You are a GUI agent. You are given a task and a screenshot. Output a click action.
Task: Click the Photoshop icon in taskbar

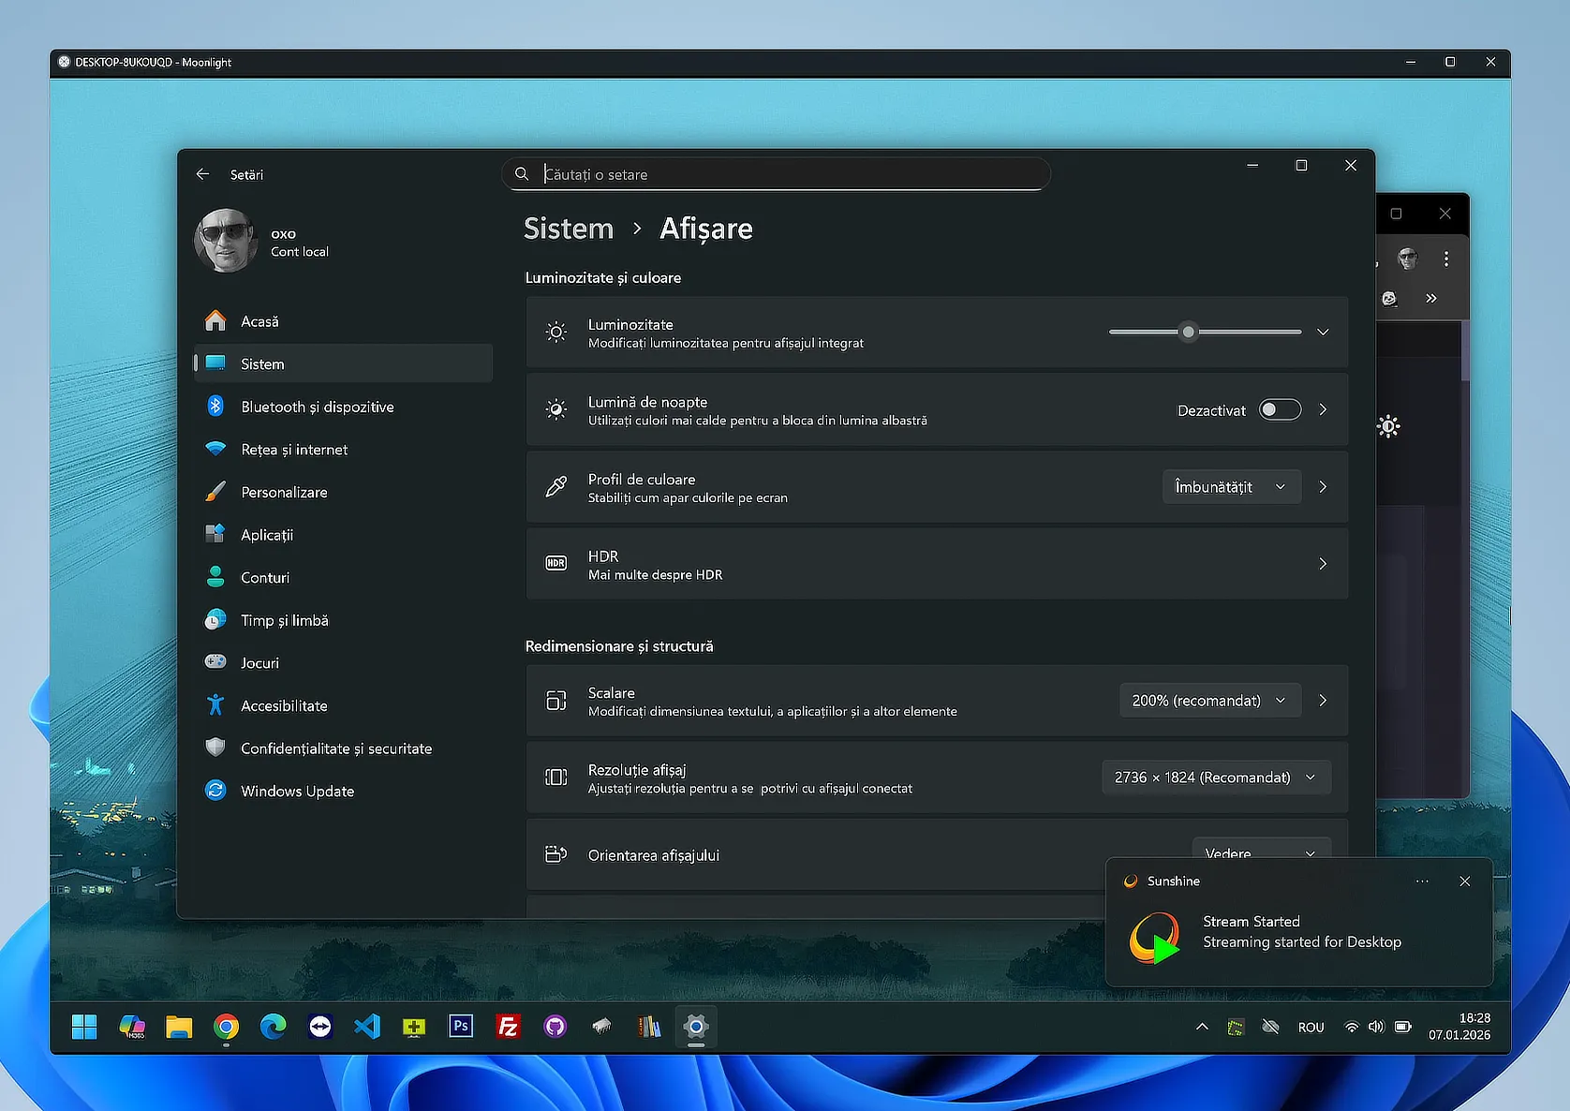[x=460, y=1027]
